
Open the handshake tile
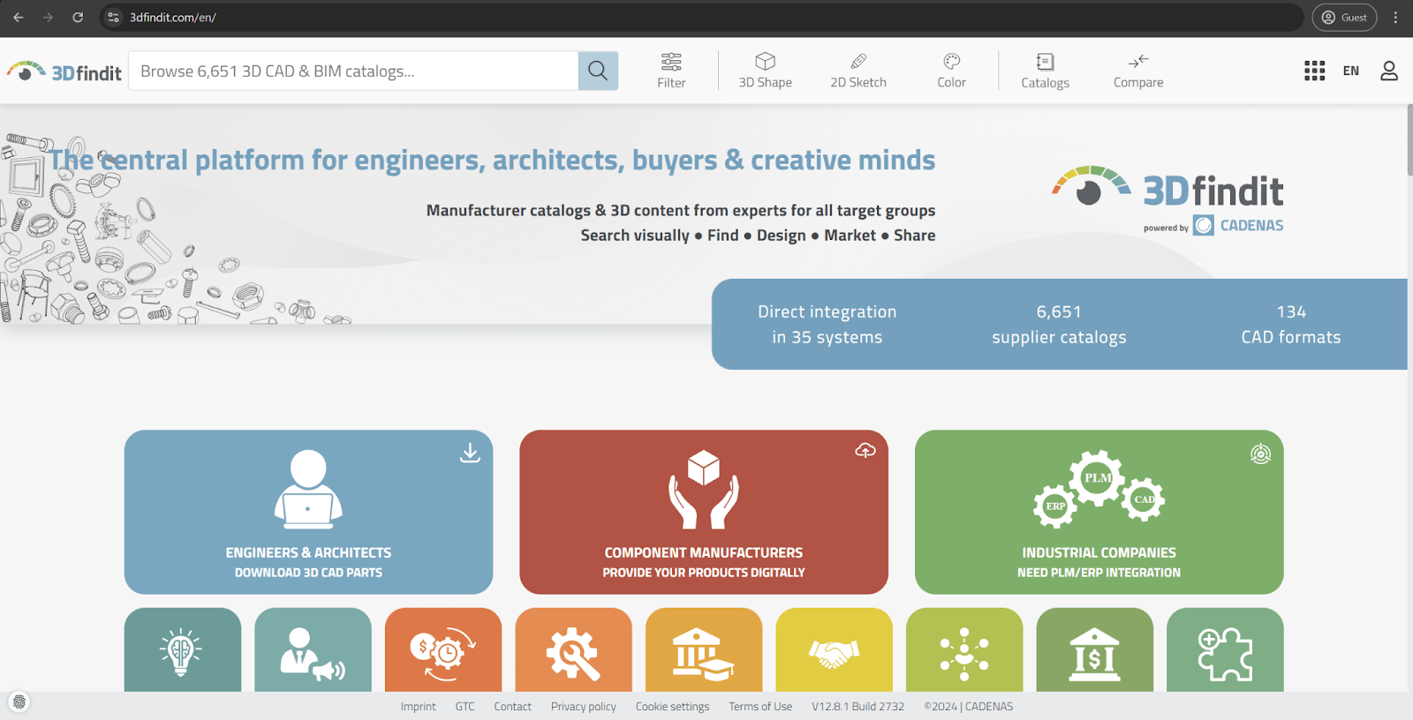834,650
